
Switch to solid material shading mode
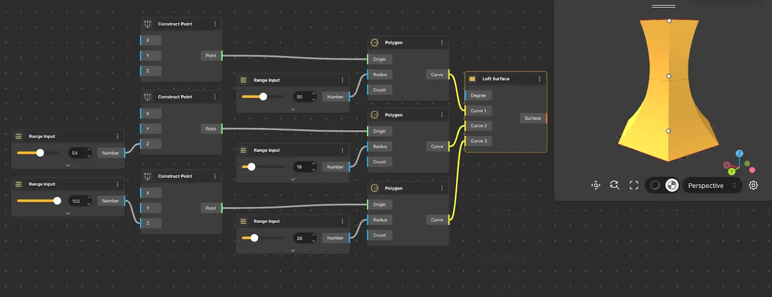tap(672, 186)
